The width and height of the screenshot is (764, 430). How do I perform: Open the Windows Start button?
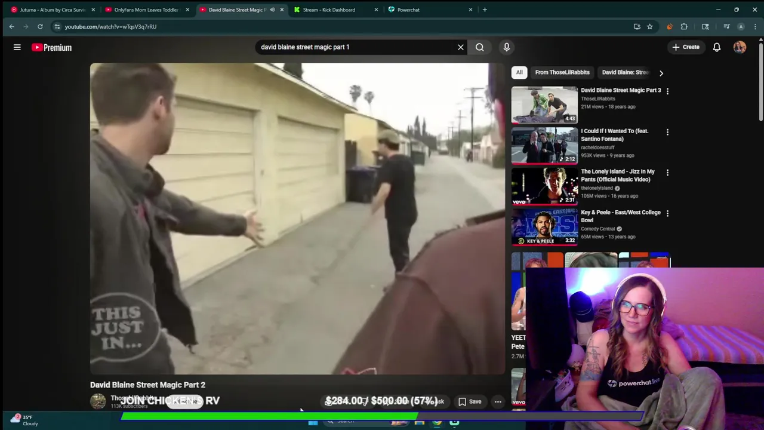pyautogui.click(x=313, y=422)
